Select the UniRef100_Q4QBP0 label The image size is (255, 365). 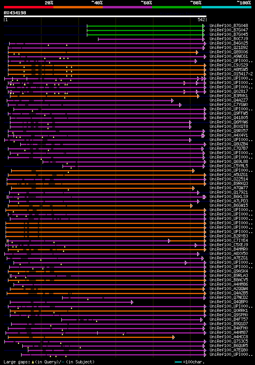(229, 302)
